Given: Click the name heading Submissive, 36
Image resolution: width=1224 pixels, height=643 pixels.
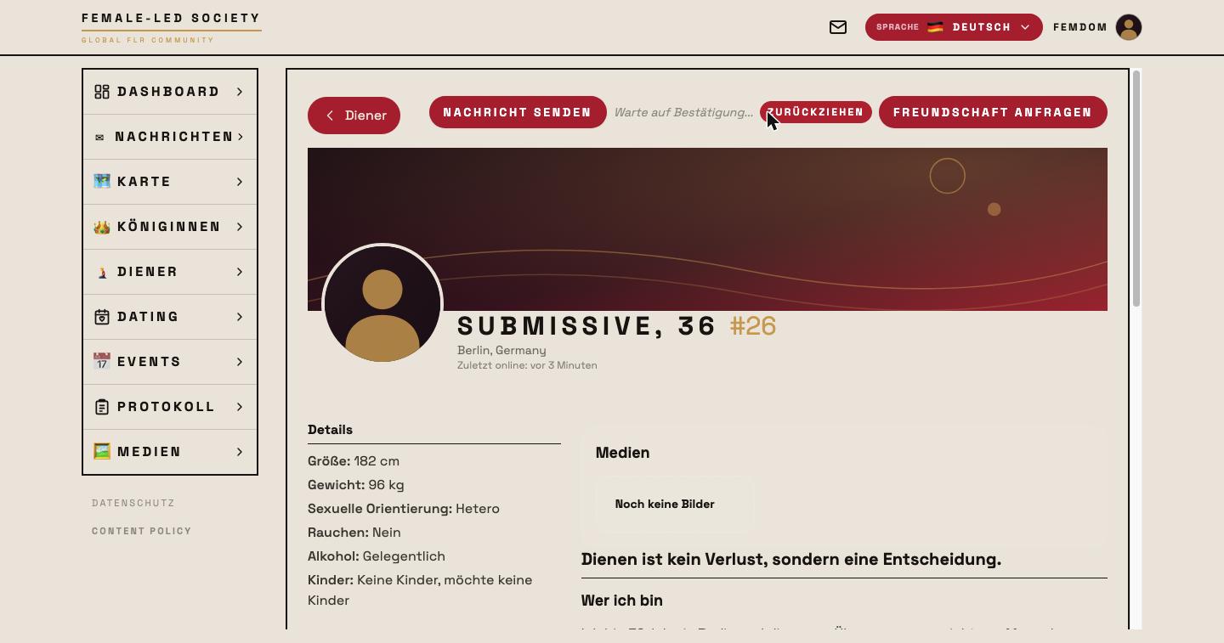Looking at the screenshot, I should [587, 326].
